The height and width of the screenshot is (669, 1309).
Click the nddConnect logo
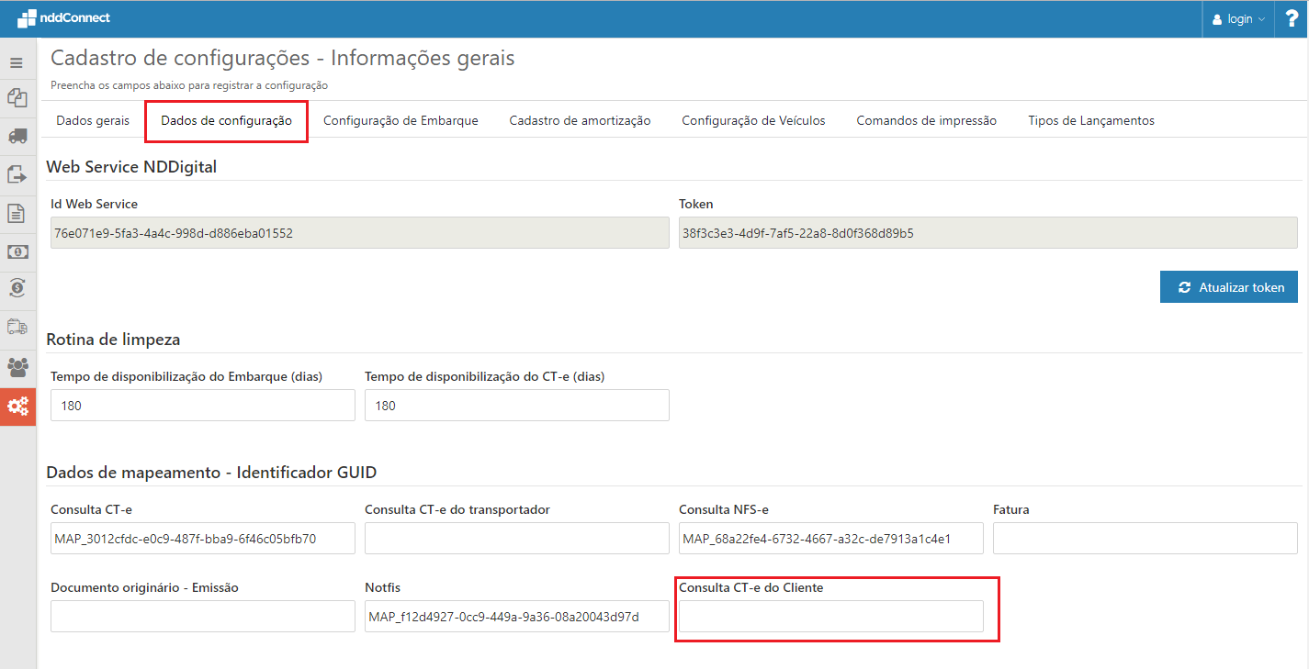click(x=63, y=17)
